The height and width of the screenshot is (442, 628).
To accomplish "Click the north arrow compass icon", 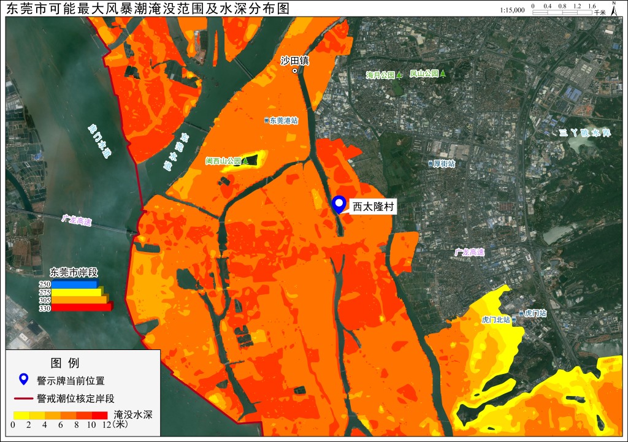I will [x=614, y=9].
